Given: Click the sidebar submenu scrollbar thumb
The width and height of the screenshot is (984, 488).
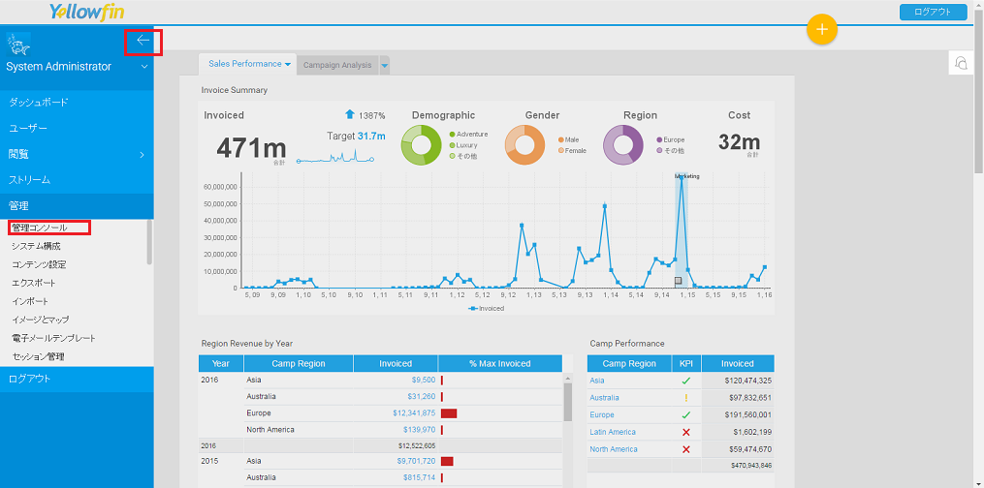Looking at the screenshot, I should (149, 242).
